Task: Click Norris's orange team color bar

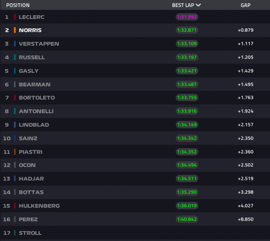Action: 15,30
